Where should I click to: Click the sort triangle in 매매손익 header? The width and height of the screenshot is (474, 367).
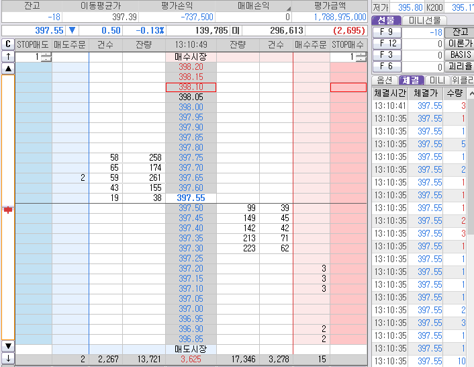click(289, 8)
